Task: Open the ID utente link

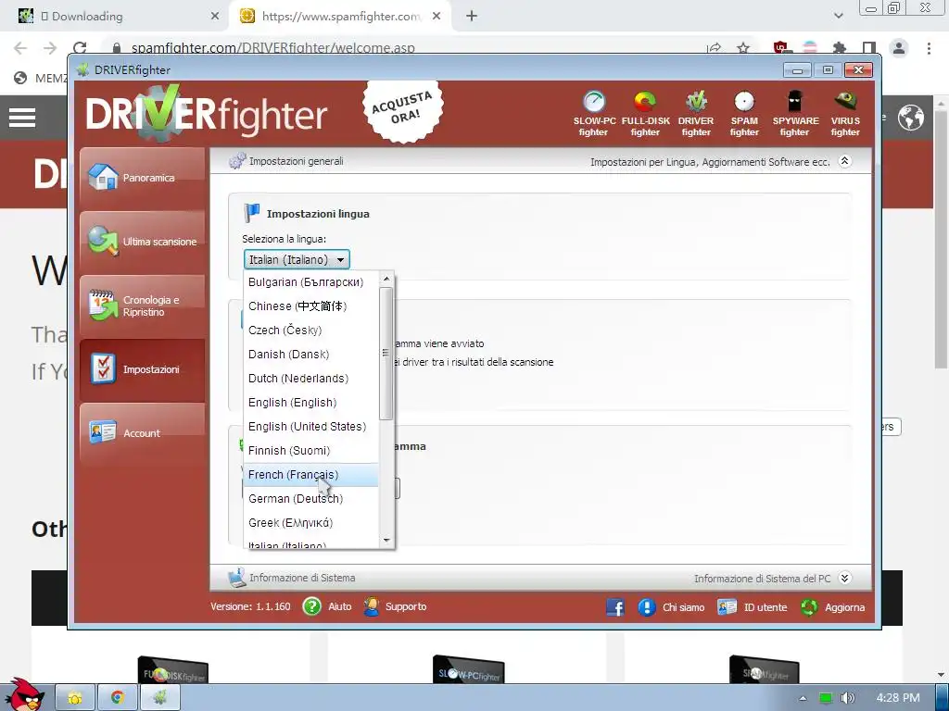Action: click(x=765, y=607)
